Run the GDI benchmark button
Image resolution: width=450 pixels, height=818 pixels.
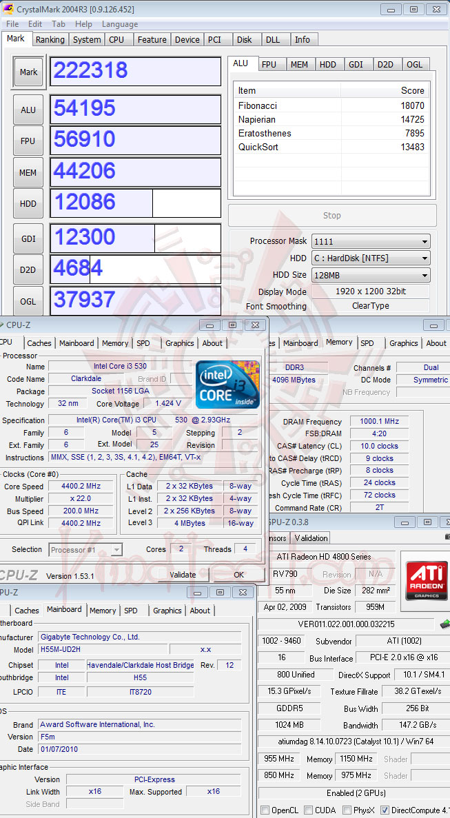point(28,239)
